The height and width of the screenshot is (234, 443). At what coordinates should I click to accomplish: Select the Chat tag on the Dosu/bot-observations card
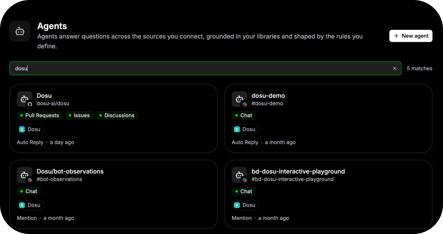click(29, 191)
